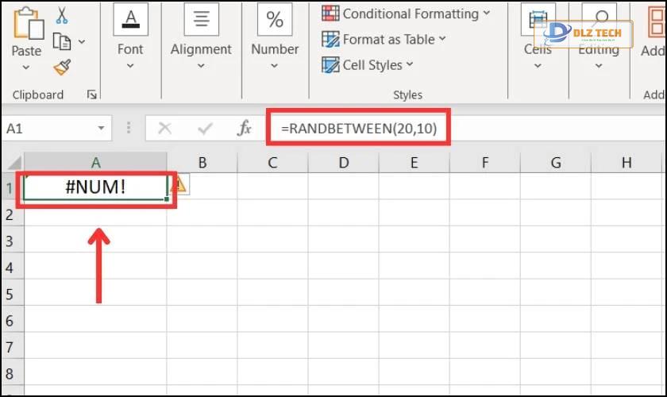Open the Alignment group button
667x397 pixels.
201,37
